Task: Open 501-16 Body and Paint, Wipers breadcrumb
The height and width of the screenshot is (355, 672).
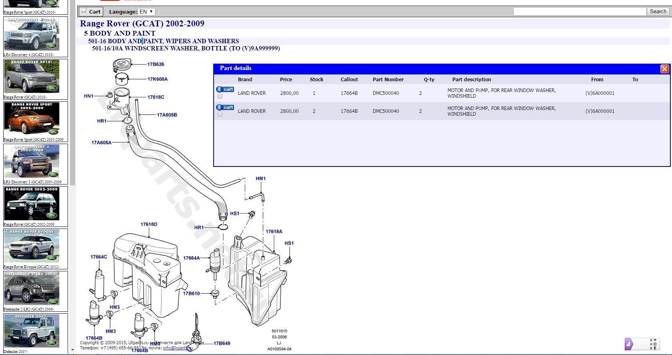Action: point(164,41)
